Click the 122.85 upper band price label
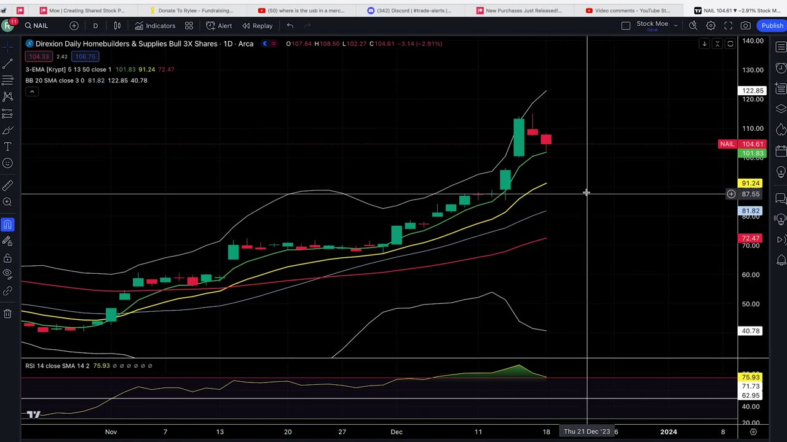Screen dimensions: 787x442 tap(751, 91)
